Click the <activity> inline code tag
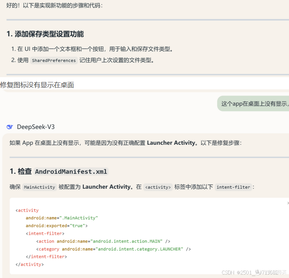 [158, 187]
